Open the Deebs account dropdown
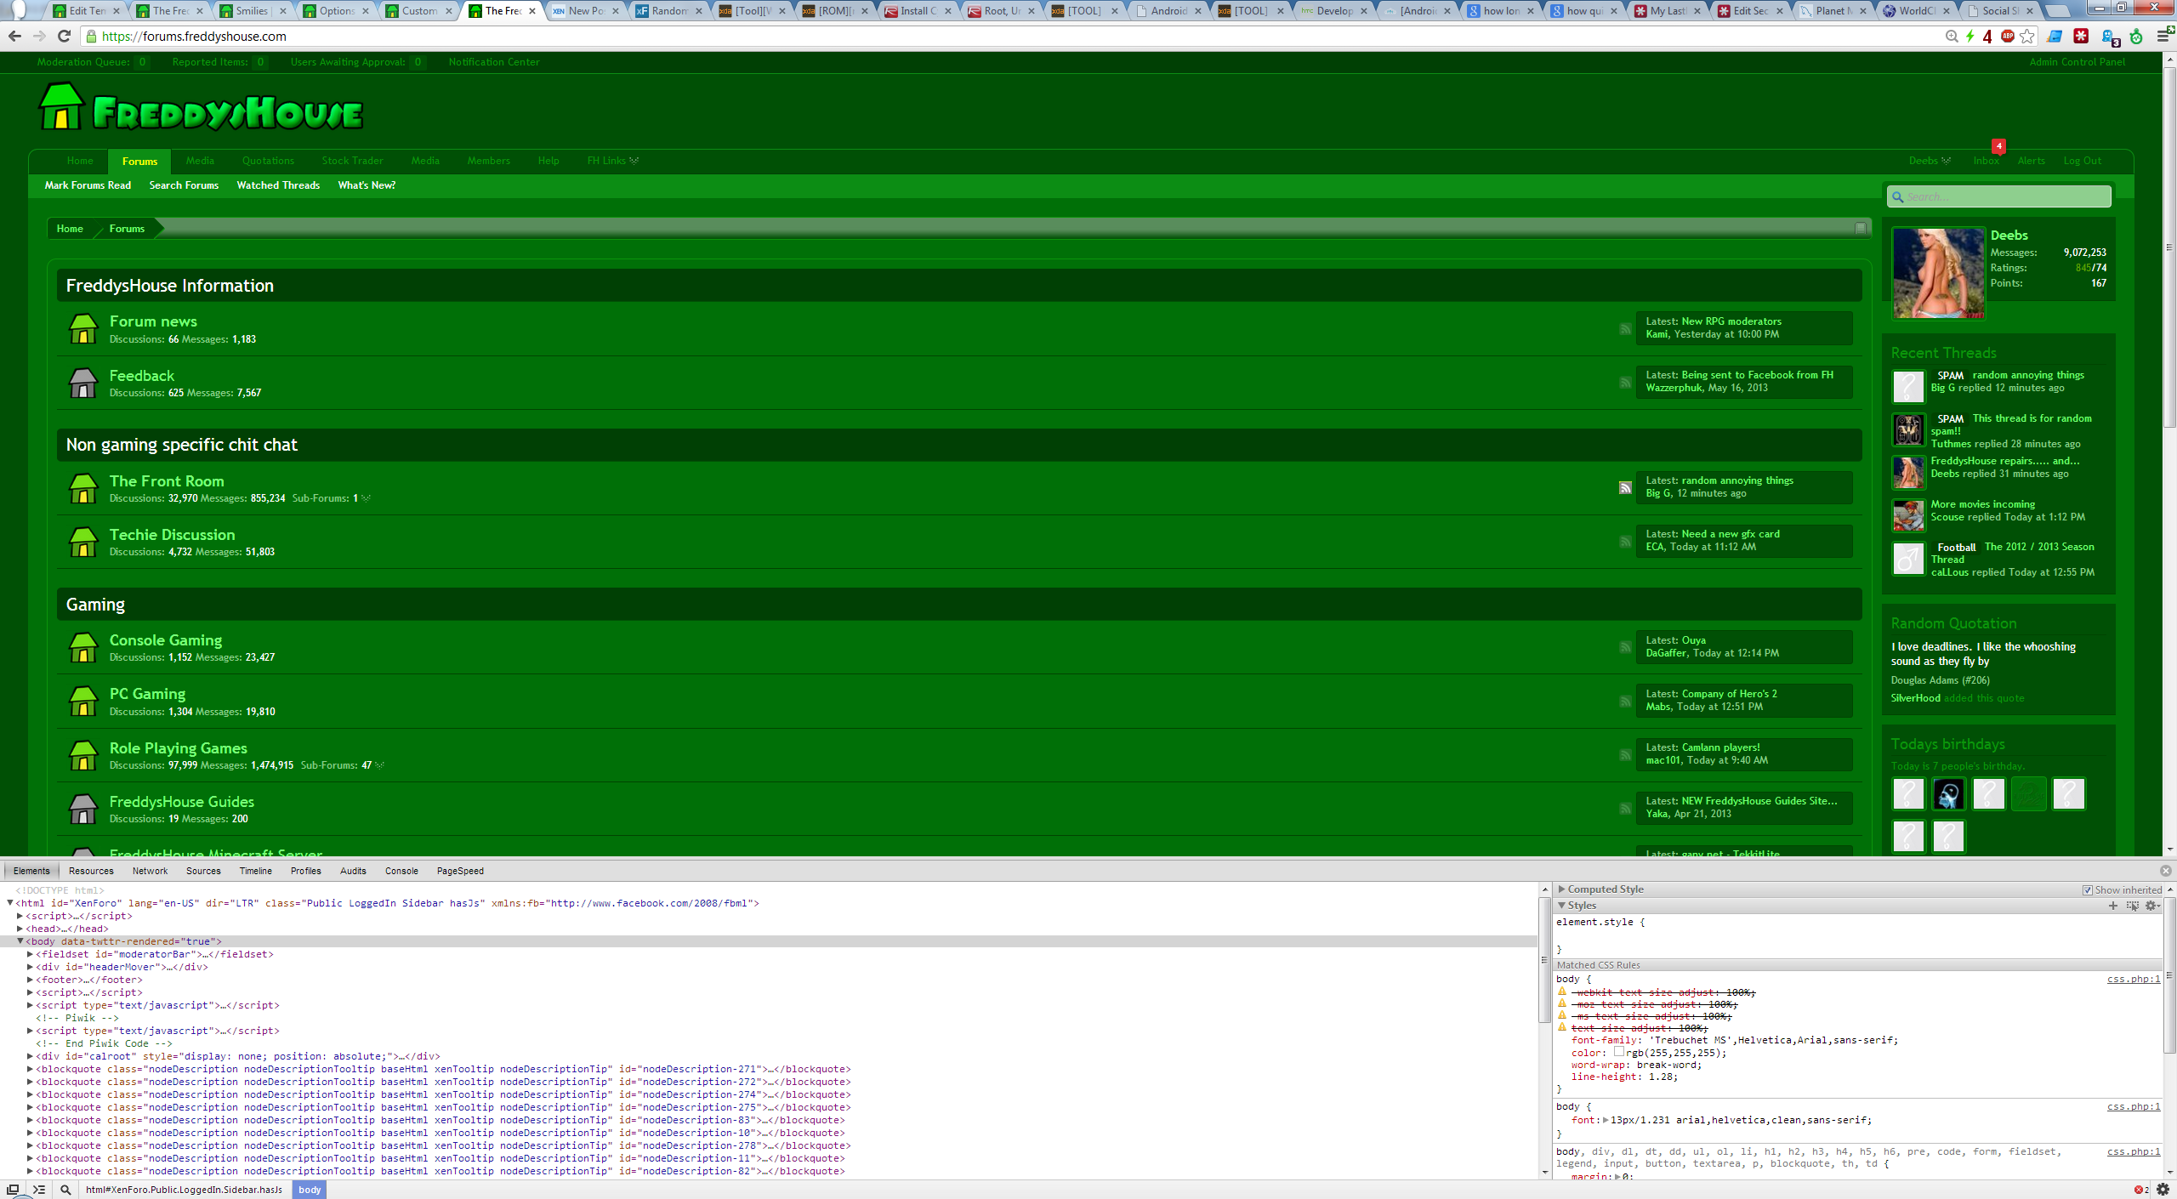This screenshot has height=1199, width=2177. pyautogui.click(x=1929, y=161)
